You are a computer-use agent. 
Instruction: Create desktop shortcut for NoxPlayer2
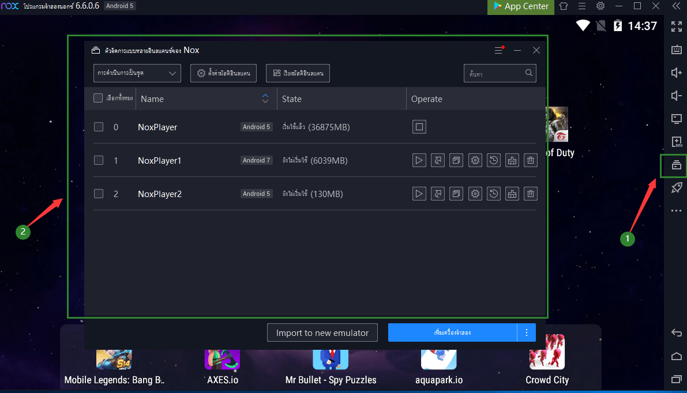[438, 194]
